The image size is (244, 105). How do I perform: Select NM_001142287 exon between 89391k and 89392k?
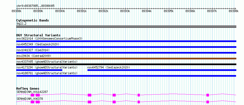tap(89, 95)
